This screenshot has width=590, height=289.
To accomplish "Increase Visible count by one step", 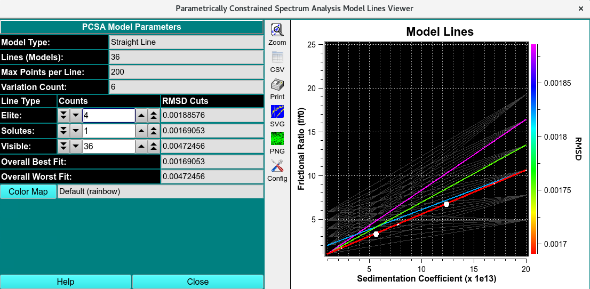I will click(x=141, y=147).
